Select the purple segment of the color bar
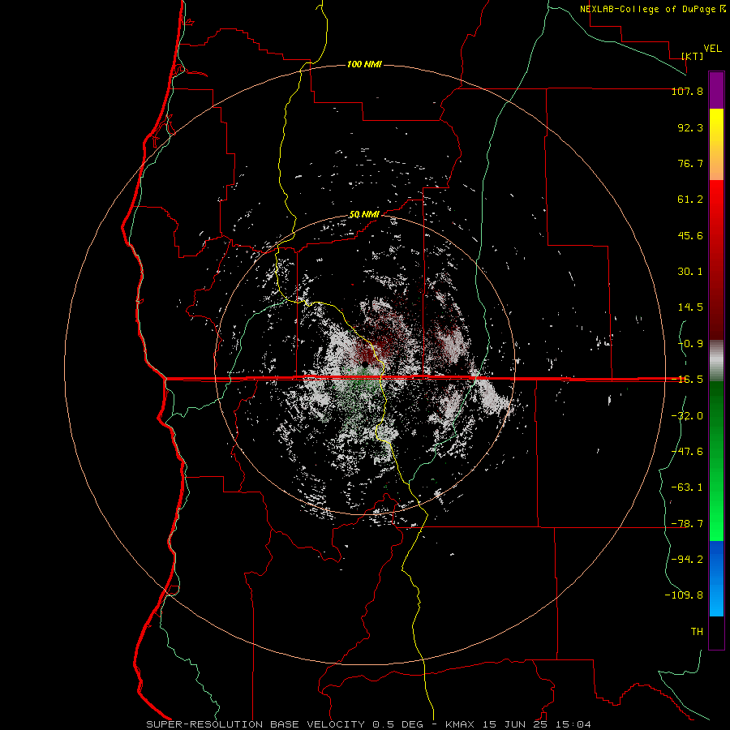This screenshot has height=730, width=730. click(x=716, y=90)
